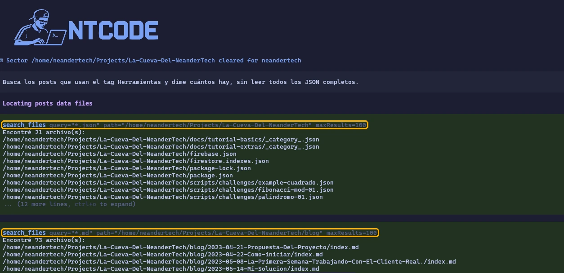This screenshot has width=564, height=273.
Task: Select blog/2023-05-08-La-Primera-Semana path
Action: click(x=229, y=261)
